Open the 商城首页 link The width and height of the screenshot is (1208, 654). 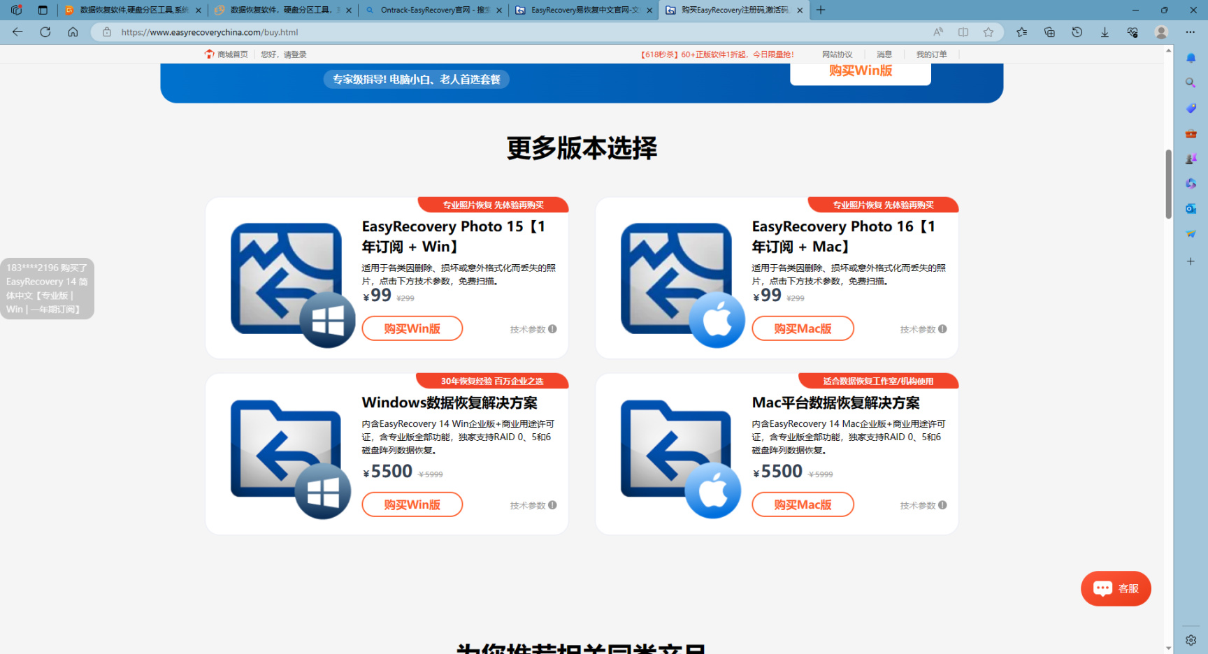[226, 54]
